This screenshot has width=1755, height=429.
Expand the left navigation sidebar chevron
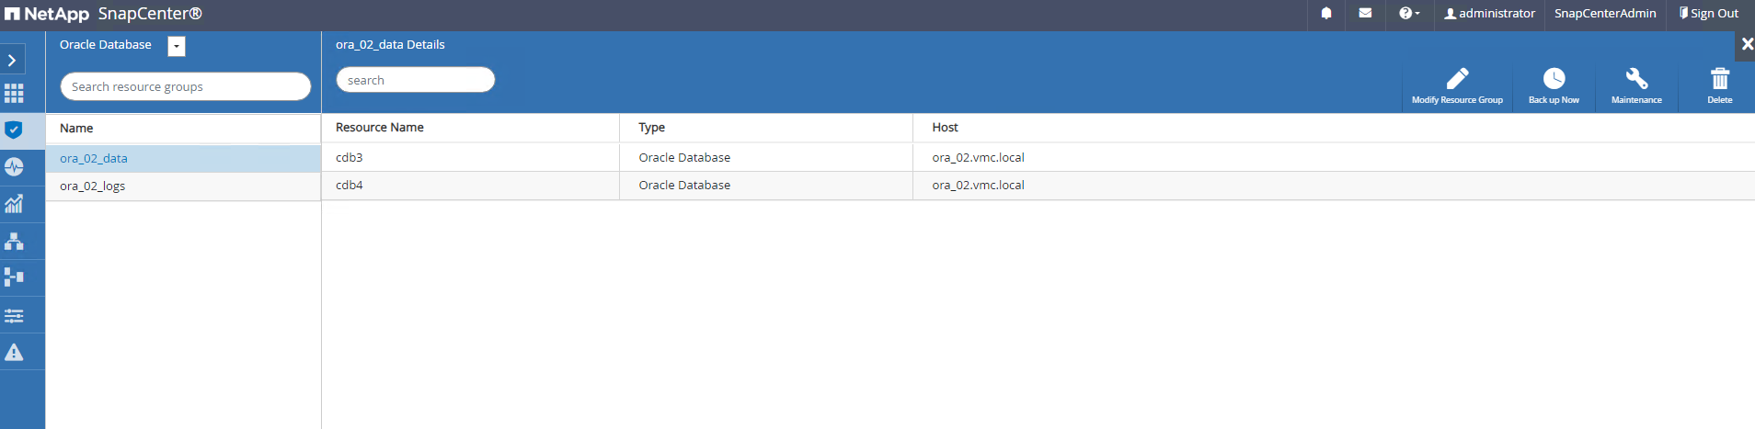tap(12, 61)
